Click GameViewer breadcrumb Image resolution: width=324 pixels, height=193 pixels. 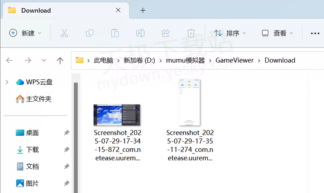click(235, 60)
